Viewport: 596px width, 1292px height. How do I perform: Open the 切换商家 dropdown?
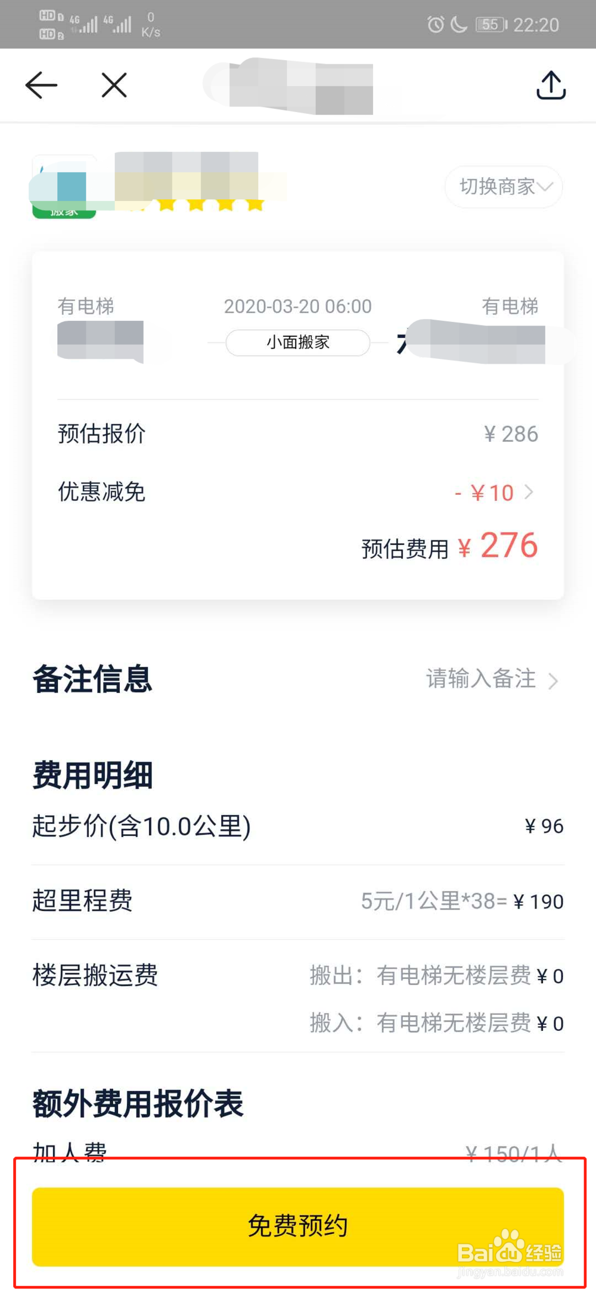point(504,187)
